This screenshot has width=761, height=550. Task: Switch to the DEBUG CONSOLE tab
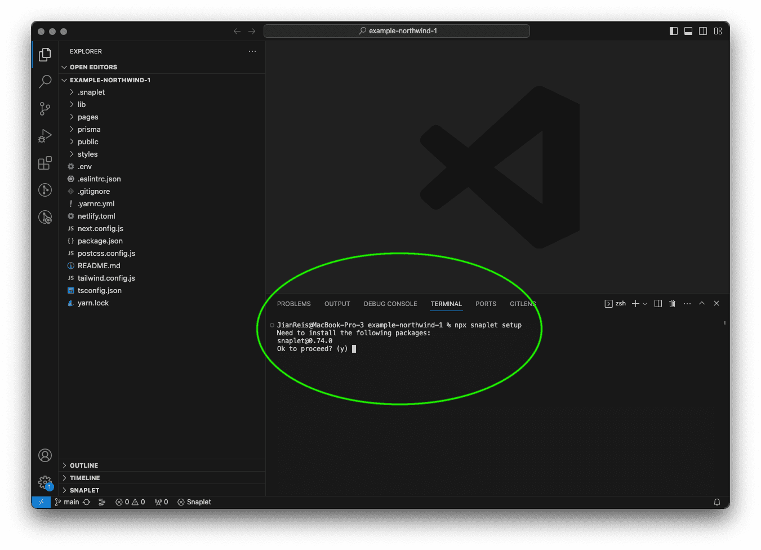coord(390,304)
